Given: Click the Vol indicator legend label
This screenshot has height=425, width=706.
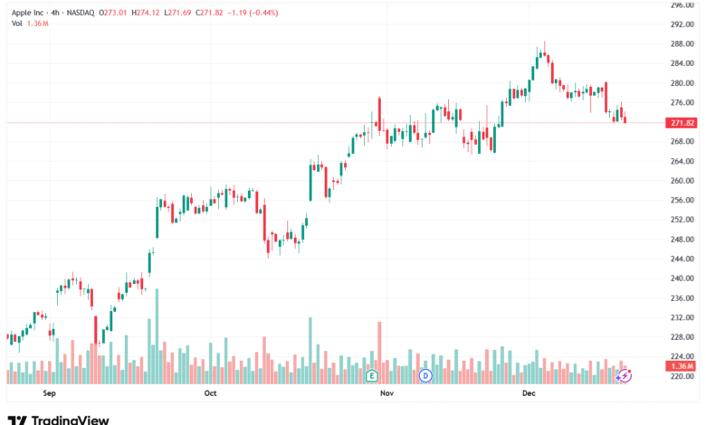Looking at the screenshot, I should (16, 24).
